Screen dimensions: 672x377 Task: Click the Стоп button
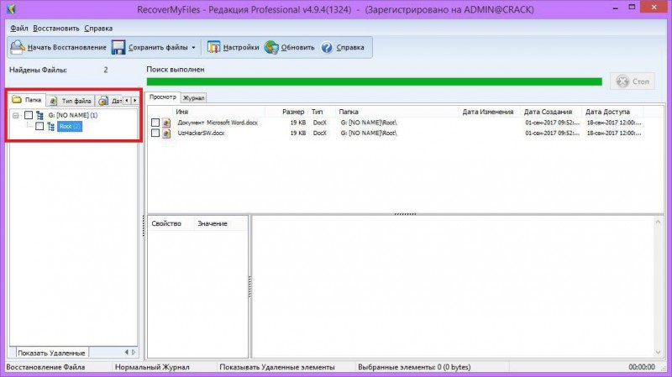(x=633, y=81)
